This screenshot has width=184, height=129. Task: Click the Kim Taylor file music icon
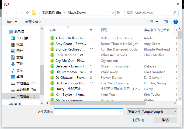click(x=52, y=95)
